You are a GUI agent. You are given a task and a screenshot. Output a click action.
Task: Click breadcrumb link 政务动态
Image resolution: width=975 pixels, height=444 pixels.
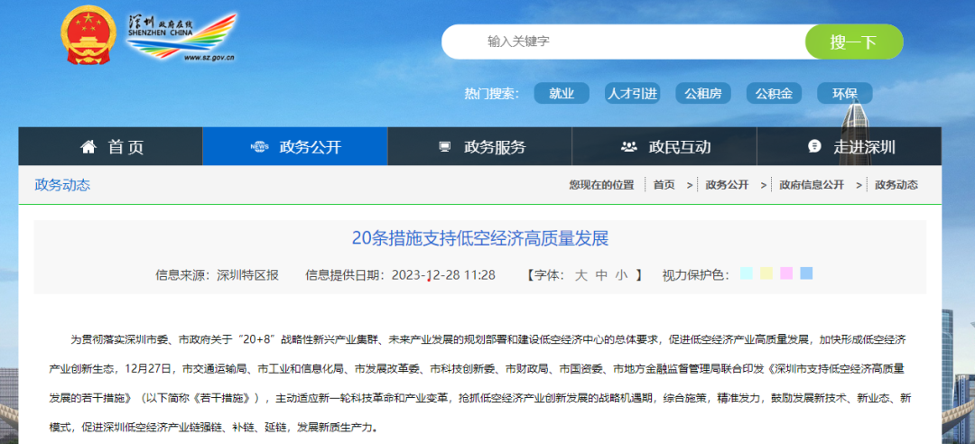[x=896, y=185]
